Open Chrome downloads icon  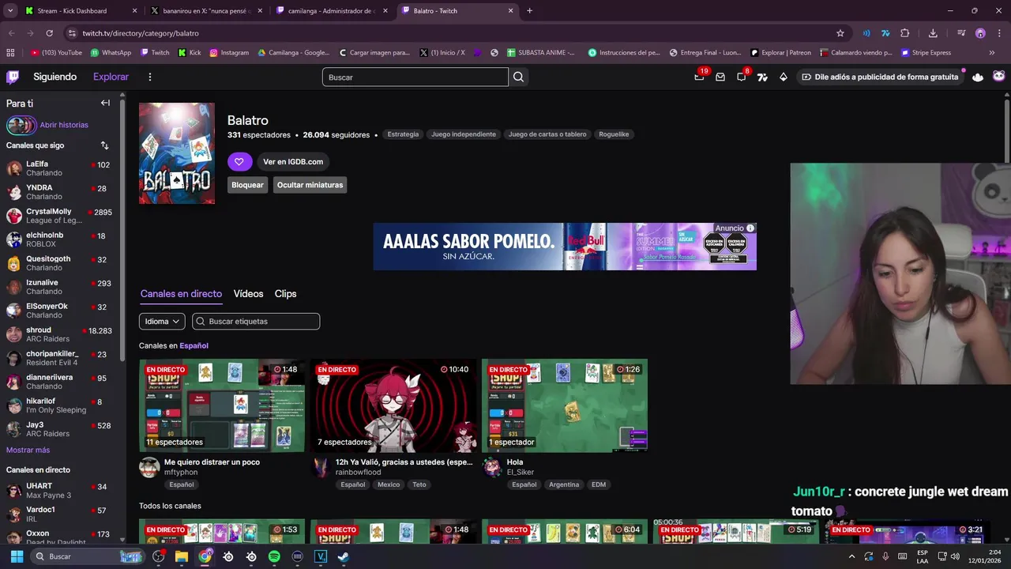[933, 33]
